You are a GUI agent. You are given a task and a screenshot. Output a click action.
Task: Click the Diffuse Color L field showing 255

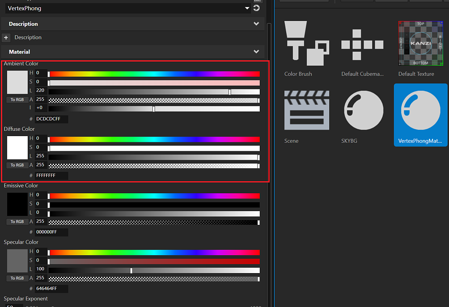click(41, 156)
